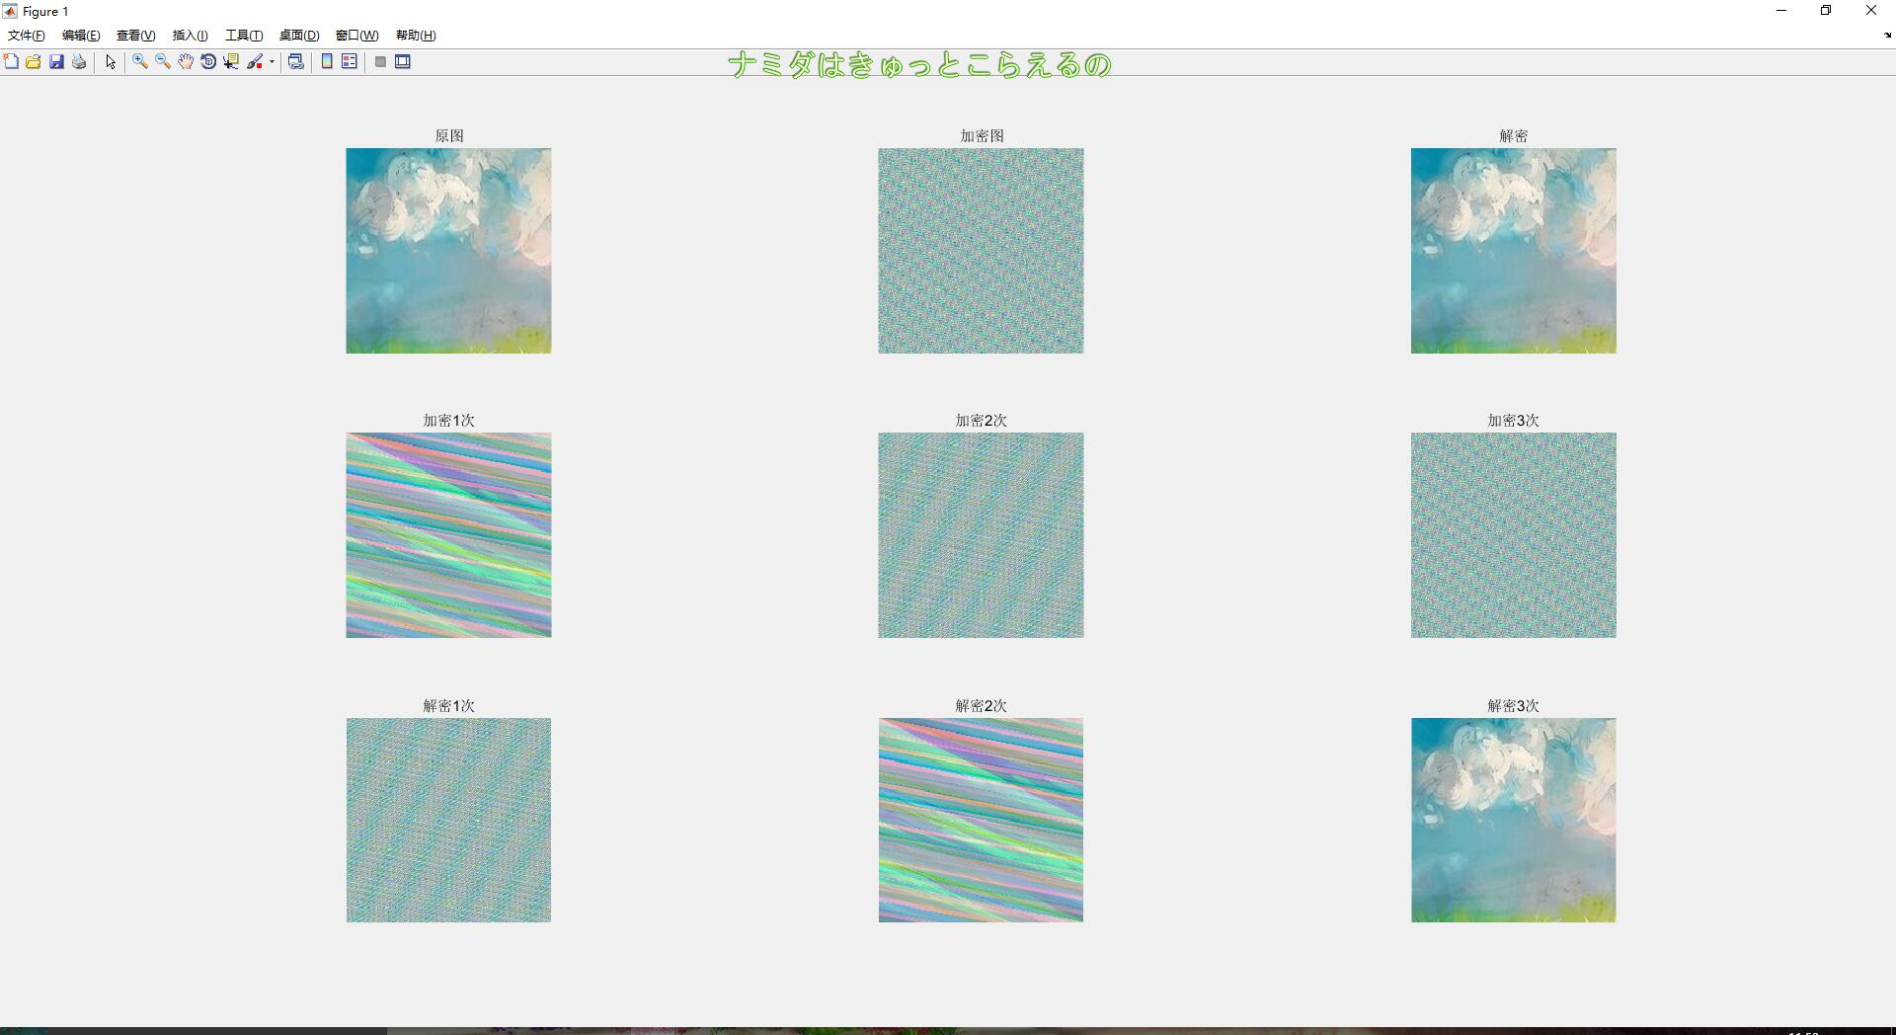Click the 解密1次 title label
Image resolution: width=1896 pixels, height=1035 pixels.
(x=449, y=706)
